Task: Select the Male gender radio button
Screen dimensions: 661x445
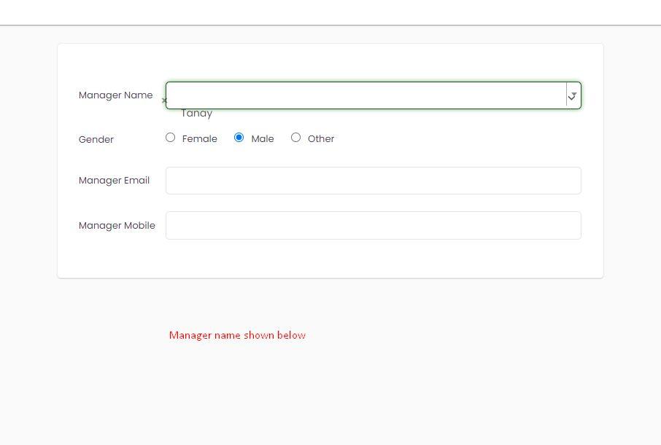Action: coord(239,138)
